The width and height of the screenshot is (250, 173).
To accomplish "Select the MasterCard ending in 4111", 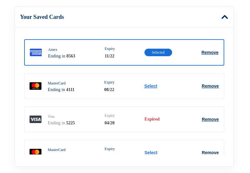I will pos(151,86).
